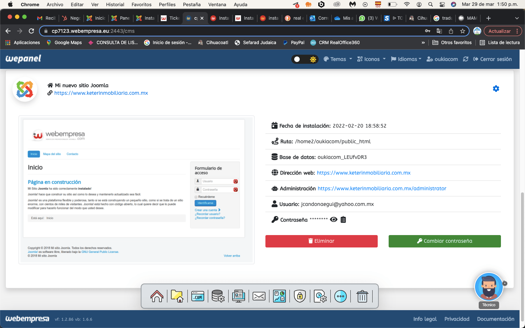Open Documentación footer link

coord(495,319)
